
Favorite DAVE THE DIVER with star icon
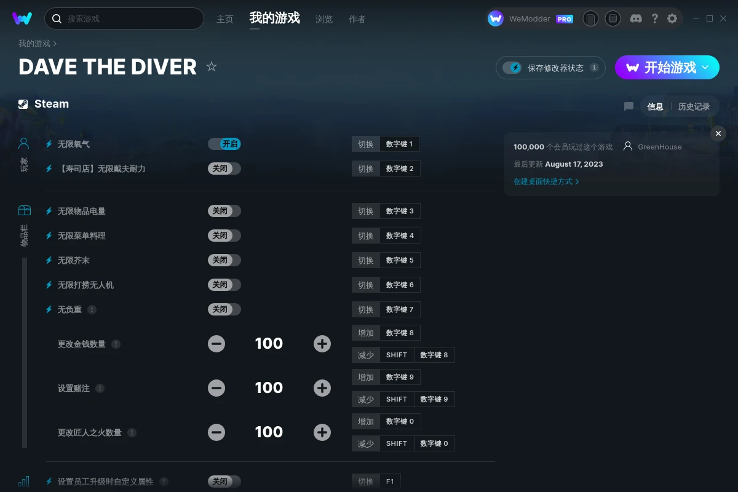tap(212, 66)
